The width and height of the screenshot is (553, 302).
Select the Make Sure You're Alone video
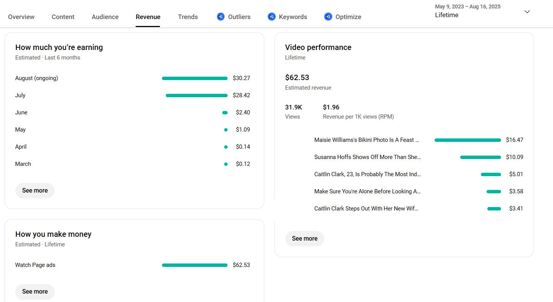click(x=367, y=191)
